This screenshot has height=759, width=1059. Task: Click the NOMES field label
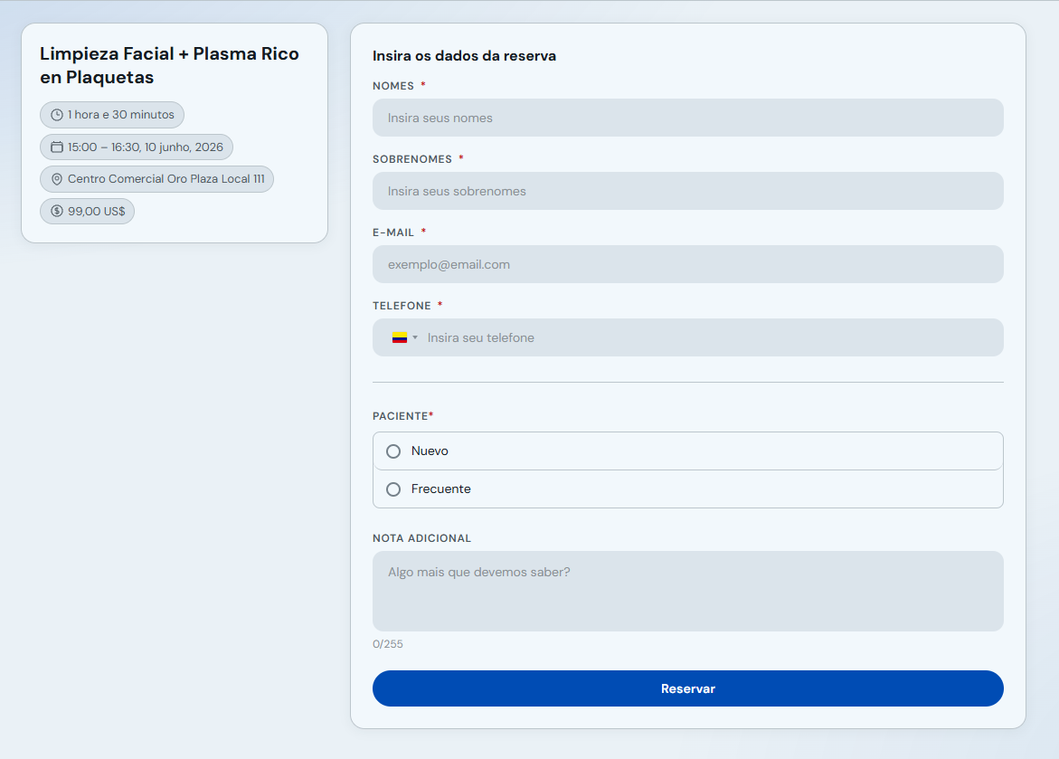(x=393, y=86)
